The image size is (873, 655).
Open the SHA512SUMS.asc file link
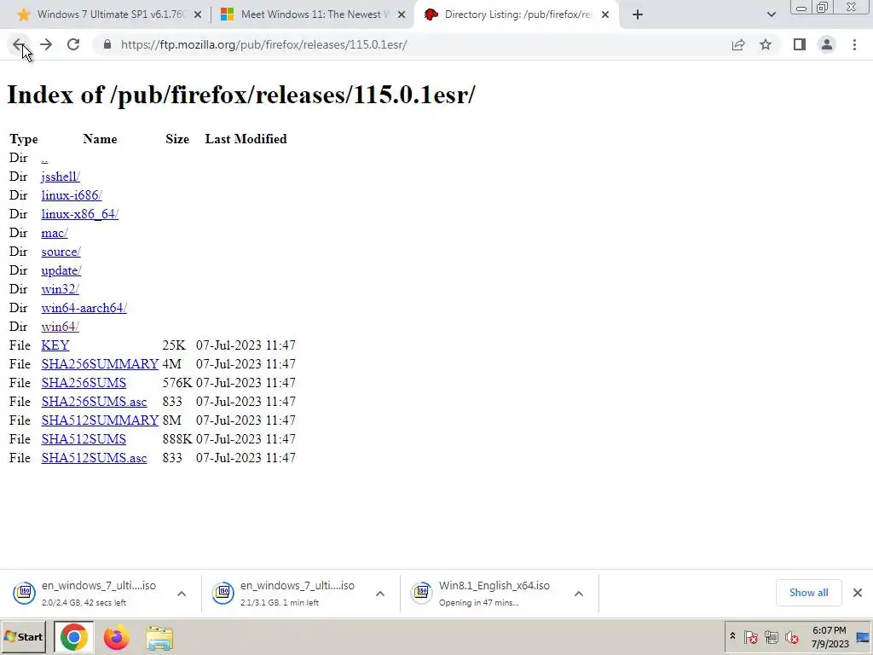tap(94, 458)
